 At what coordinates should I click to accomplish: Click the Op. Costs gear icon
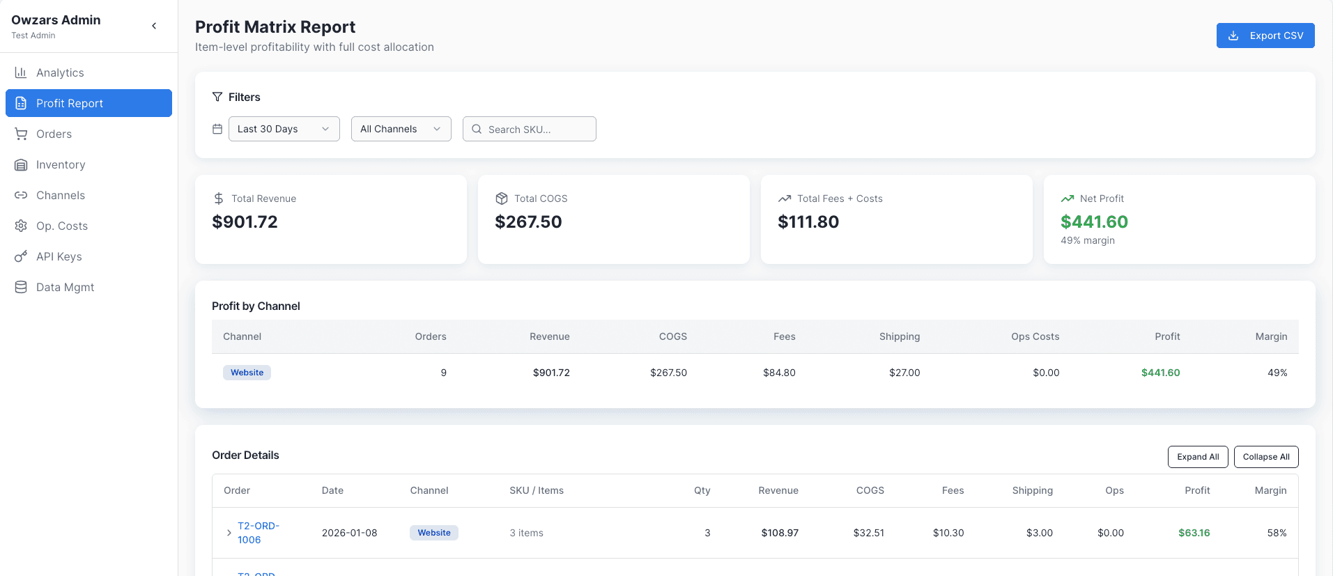(21, 226)
